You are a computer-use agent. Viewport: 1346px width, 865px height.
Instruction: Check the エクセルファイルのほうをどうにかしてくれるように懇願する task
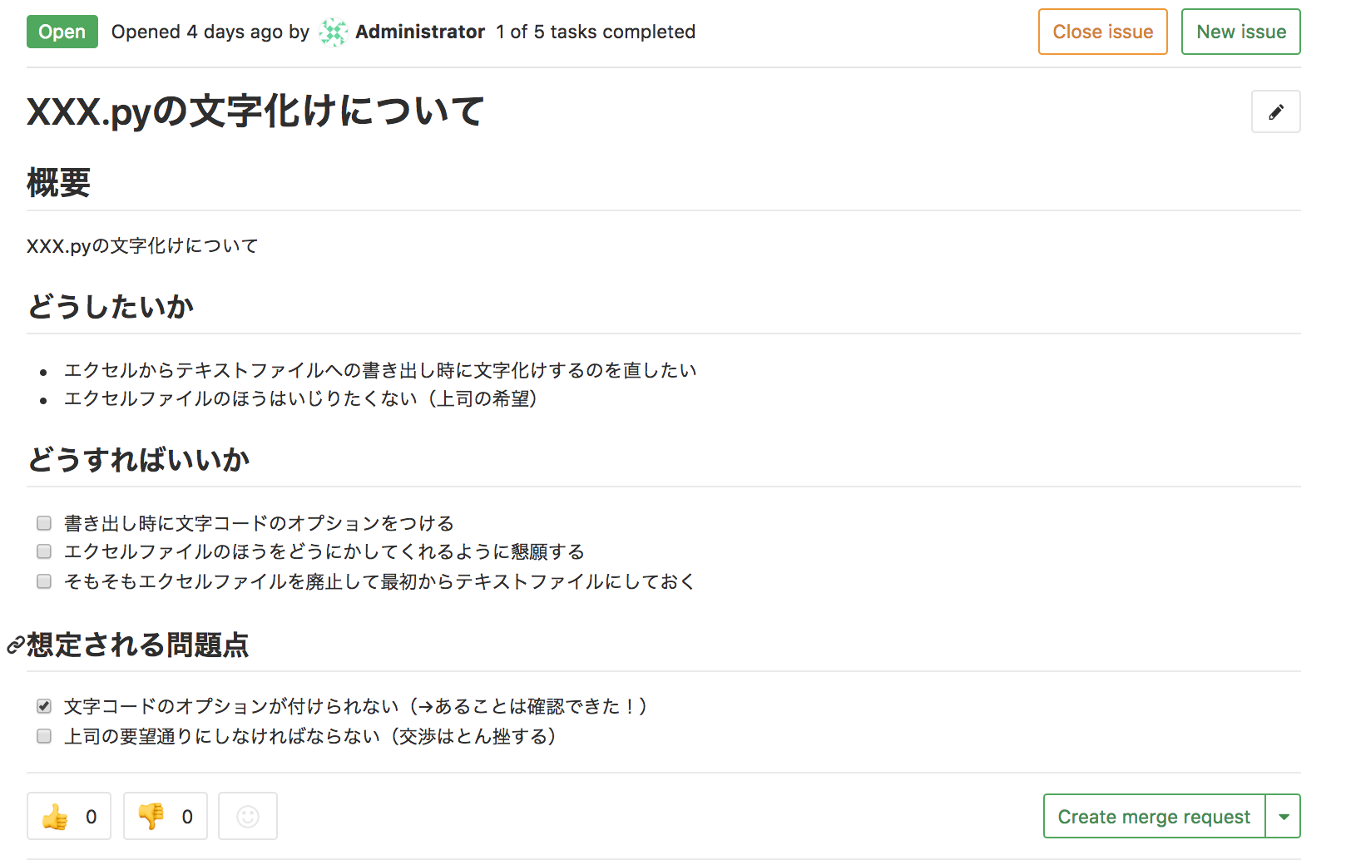point(44,551)
